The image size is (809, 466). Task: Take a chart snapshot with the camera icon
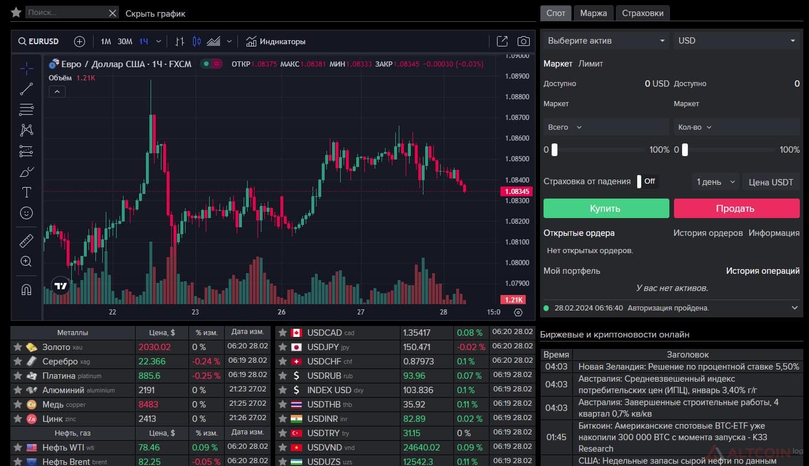(523, 41)
